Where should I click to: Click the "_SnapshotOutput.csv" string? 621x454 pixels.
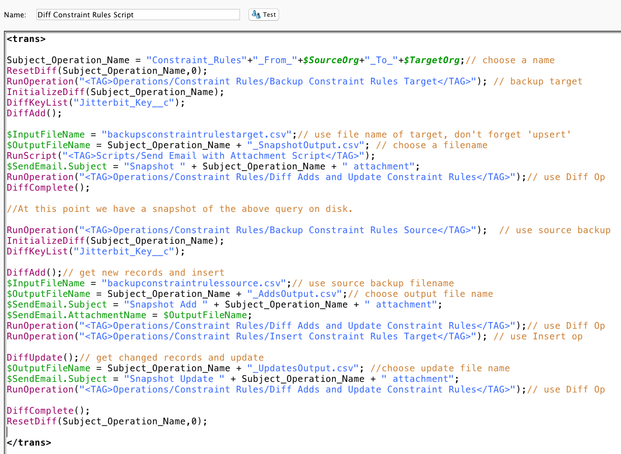[305, 145]
